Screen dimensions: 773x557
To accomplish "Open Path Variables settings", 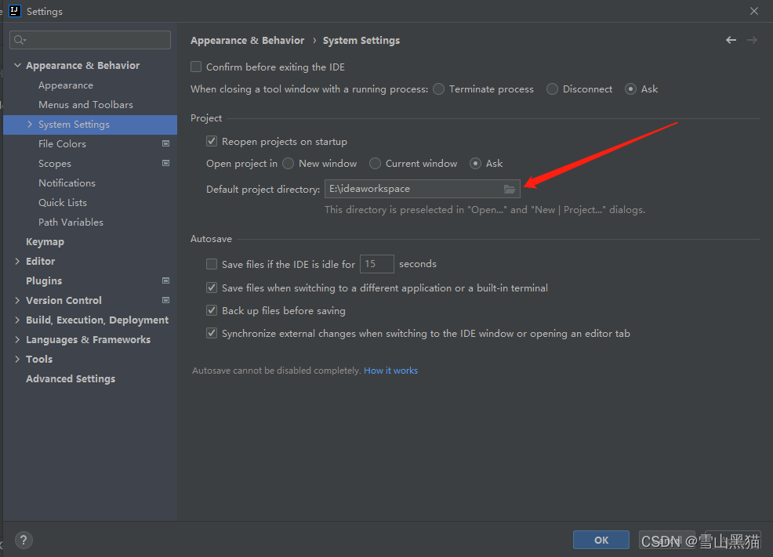I will point(71,222).
